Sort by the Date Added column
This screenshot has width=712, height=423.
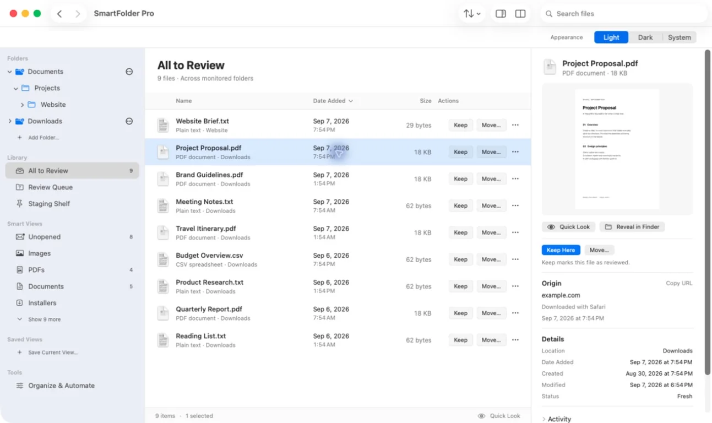333,101
